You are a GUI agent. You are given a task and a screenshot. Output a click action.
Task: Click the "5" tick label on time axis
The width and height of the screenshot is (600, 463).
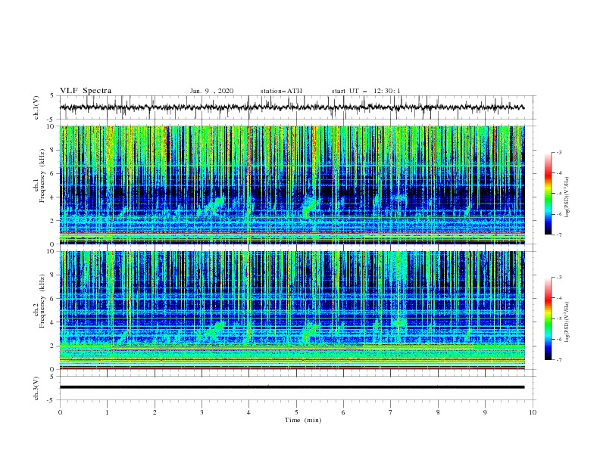tap(296, 412)
